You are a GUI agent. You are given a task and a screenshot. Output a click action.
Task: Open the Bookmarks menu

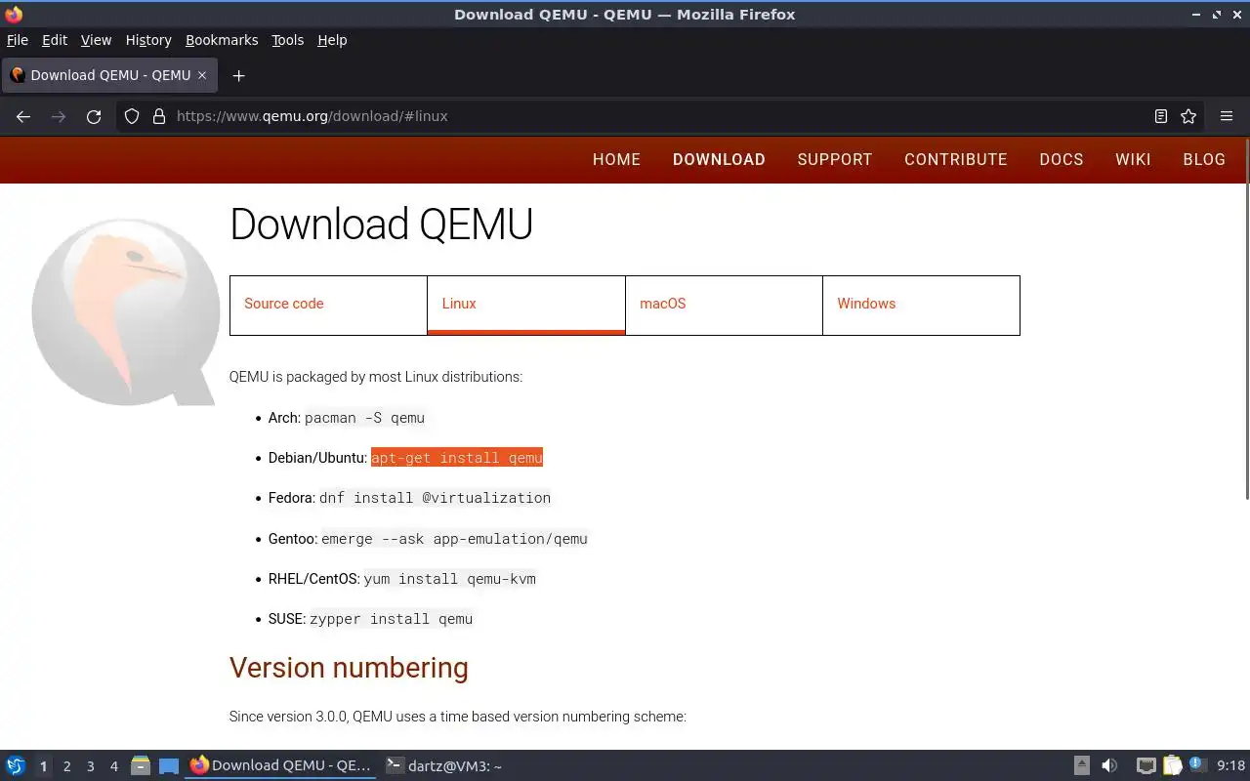click(x=222, y=40)
